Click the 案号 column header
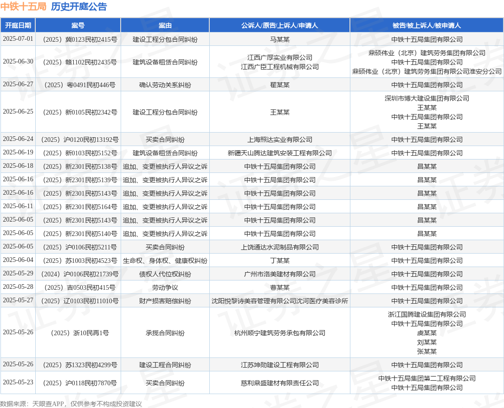 [78, 25]
